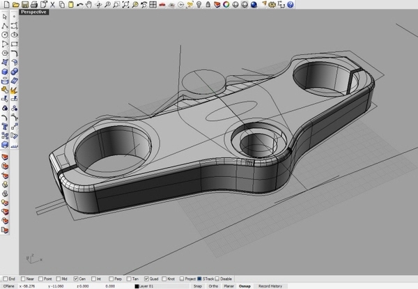Click Record History in status bar
The image size is (418, 289).
coord(270,286)
